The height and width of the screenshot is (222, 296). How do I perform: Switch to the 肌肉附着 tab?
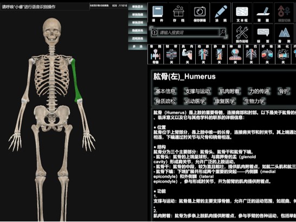pyautogui.click(x=229, y=92)
